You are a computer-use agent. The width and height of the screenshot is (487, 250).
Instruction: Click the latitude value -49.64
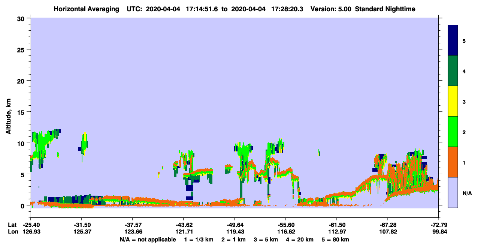[235, 225]
